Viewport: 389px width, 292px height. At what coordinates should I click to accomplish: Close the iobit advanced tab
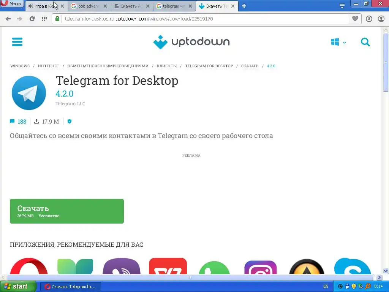coord(105,6)
